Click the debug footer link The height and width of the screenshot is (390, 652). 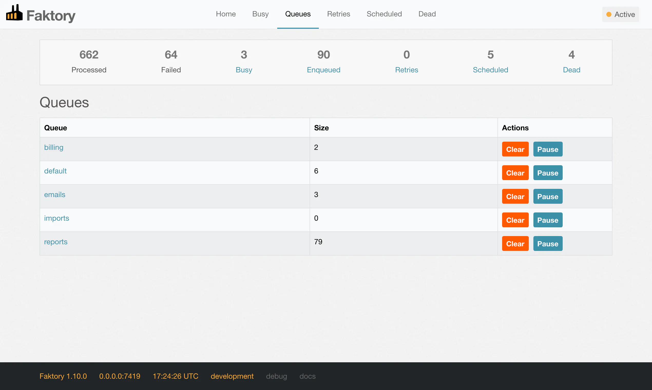[x=276, y=376]
